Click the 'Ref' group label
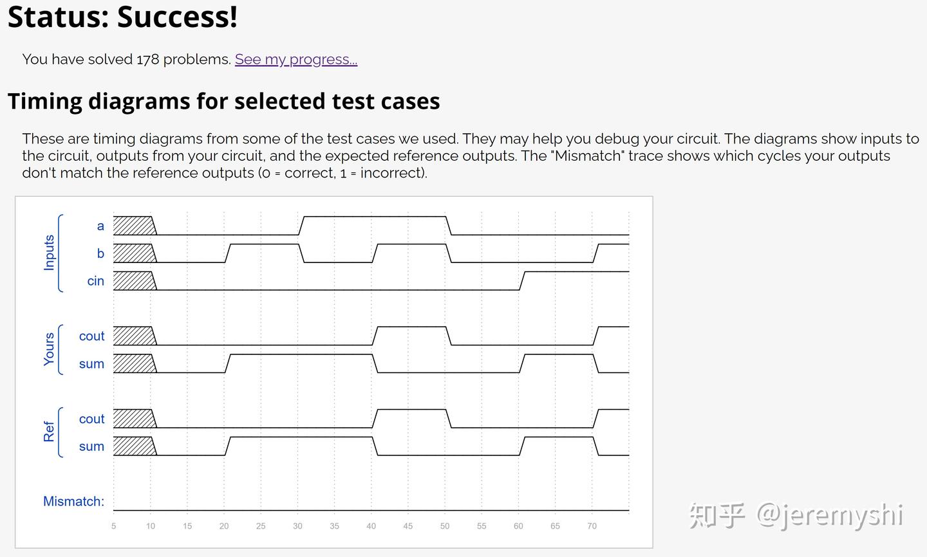Image resolution: width=927 pixels, height=557 pixels. [49, 432]
